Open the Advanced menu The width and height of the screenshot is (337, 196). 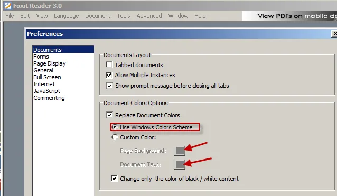pos(149,16)
